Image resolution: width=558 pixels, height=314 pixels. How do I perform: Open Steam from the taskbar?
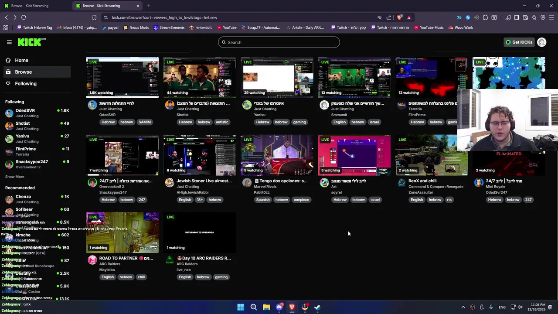pyautogui.click(x=317, y=307)
